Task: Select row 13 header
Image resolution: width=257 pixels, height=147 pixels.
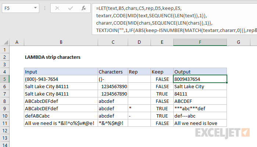Action: [4, 138]
